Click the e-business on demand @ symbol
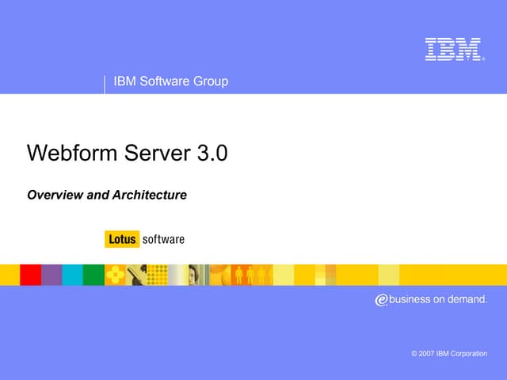 (x=382, y=299)
